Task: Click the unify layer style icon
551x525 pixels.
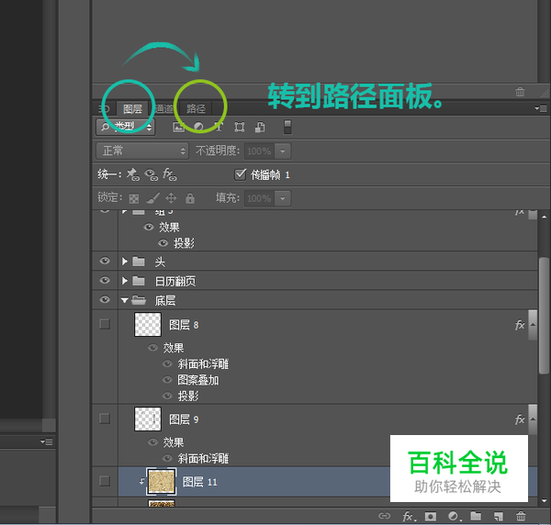Action: [169, 174]
